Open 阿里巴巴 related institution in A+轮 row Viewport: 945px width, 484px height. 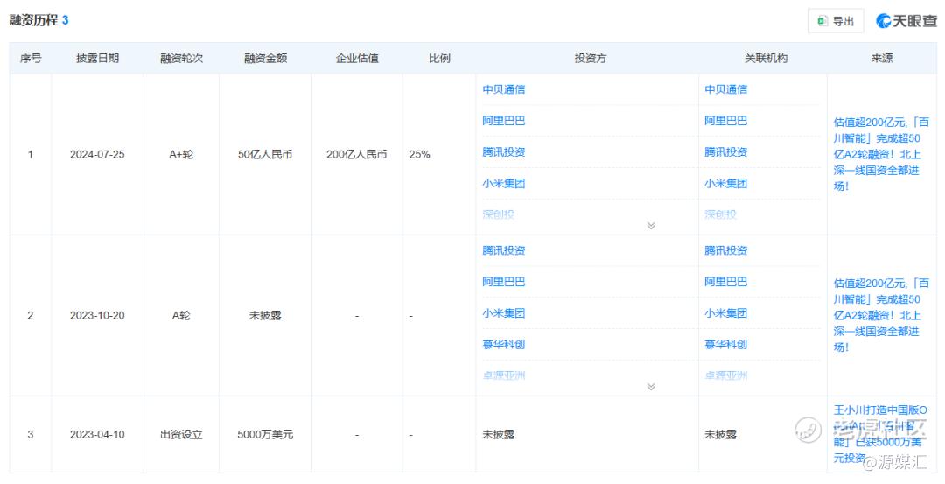726,121
